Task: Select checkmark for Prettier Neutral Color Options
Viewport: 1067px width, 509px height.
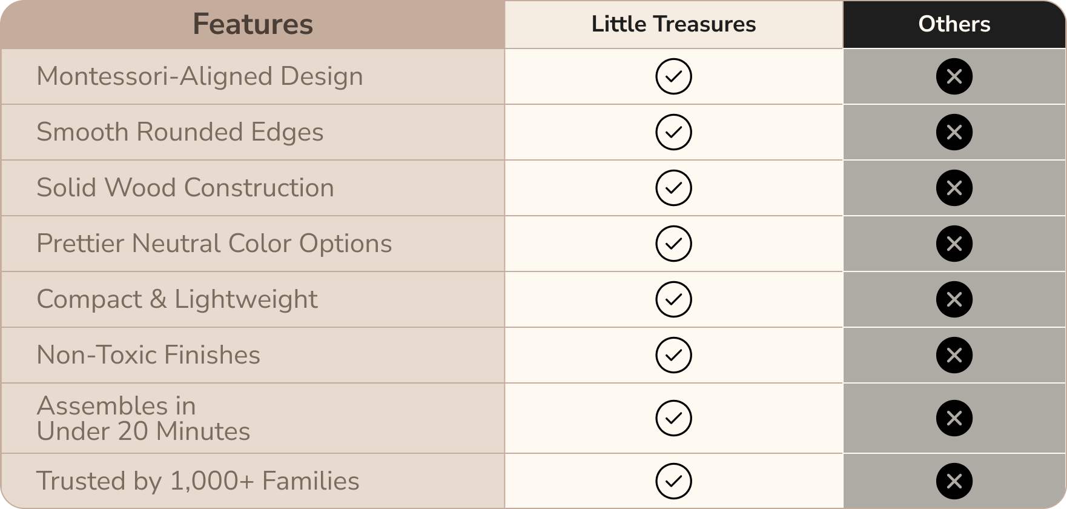Action: pos(673,244)
